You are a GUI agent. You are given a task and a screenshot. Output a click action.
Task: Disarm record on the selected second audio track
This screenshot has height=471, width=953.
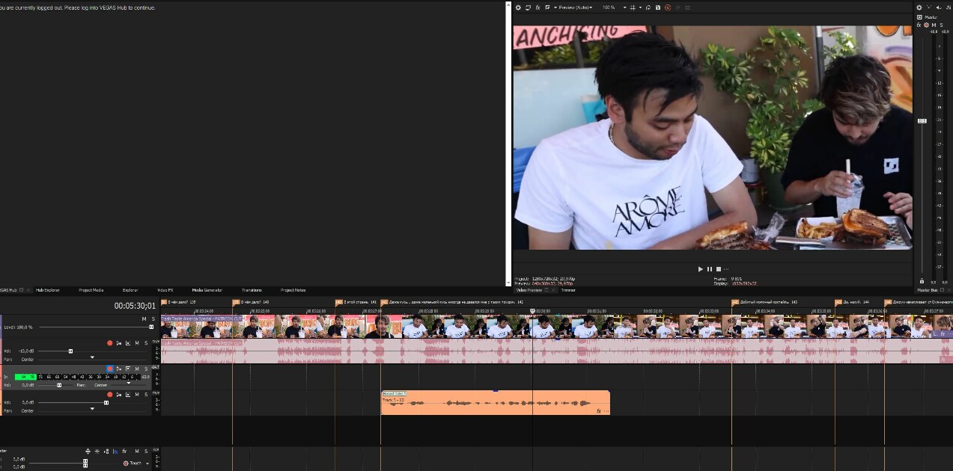coord(110,369)
